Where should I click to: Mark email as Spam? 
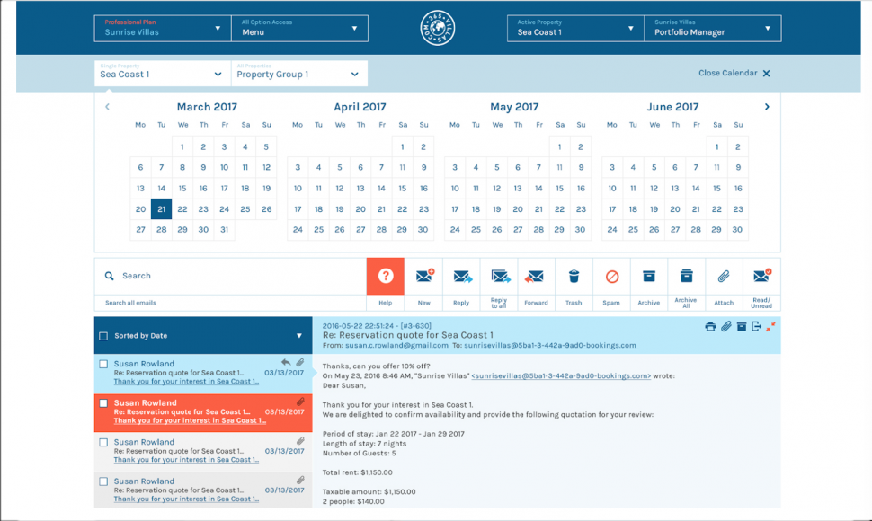[x=611, y=277]
